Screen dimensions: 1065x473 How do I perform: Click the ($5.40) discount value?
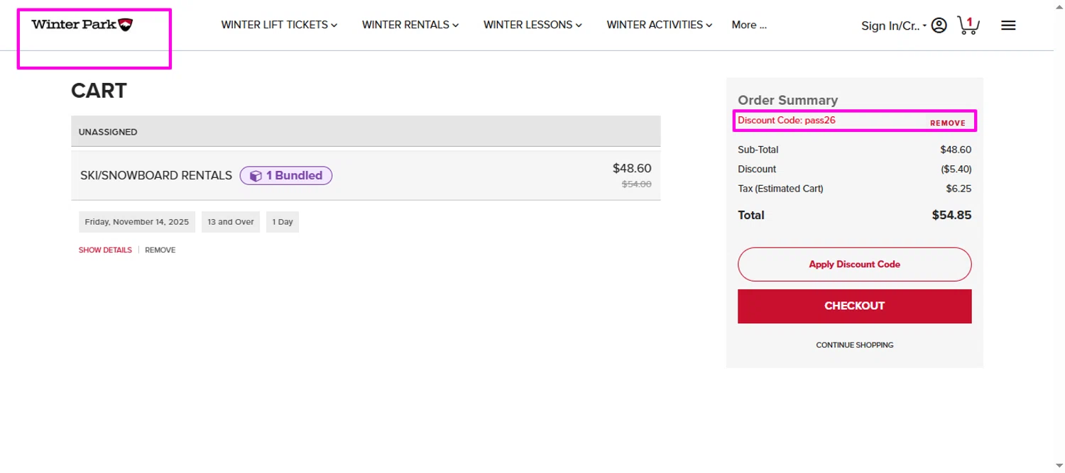point(956,169)
